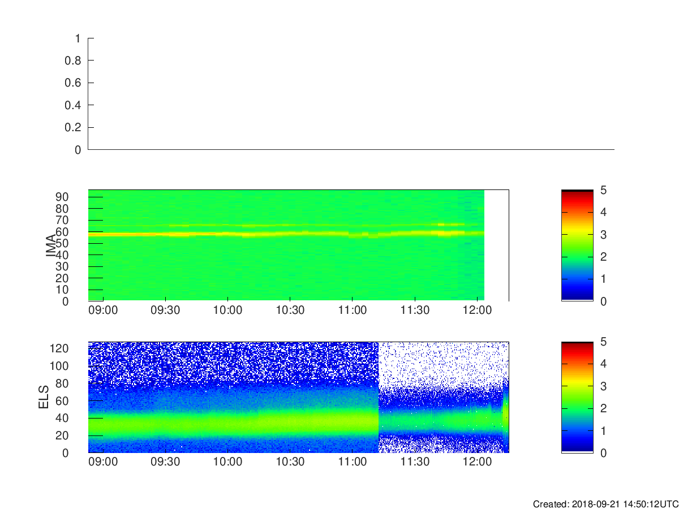Click the 10:30 label under ELS plot
Screen dimensions: 679x509
click(x=290, y=462)
